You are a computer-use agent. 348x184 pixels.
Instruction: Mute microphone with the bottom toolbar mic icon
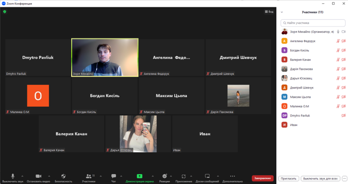(13, 176)
